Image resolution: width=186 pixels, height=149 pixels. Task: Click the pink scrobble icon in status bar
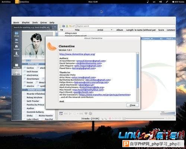pyautogui.click(x=110, y=118)
